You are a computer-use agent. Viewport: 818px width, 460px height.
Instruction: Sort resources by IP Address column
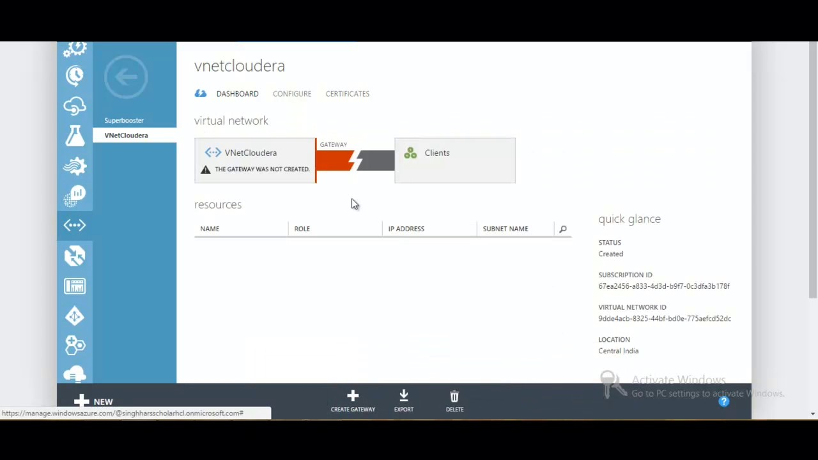[x=406, y=229]
